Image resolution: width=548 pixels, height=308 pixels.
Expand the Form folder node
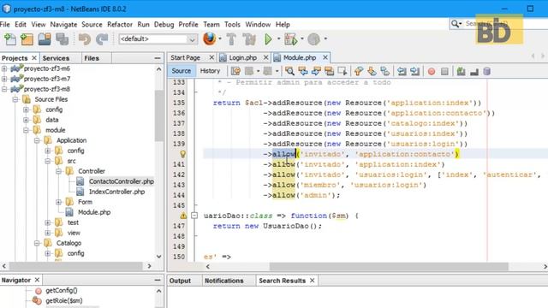(x=59, y=202)
